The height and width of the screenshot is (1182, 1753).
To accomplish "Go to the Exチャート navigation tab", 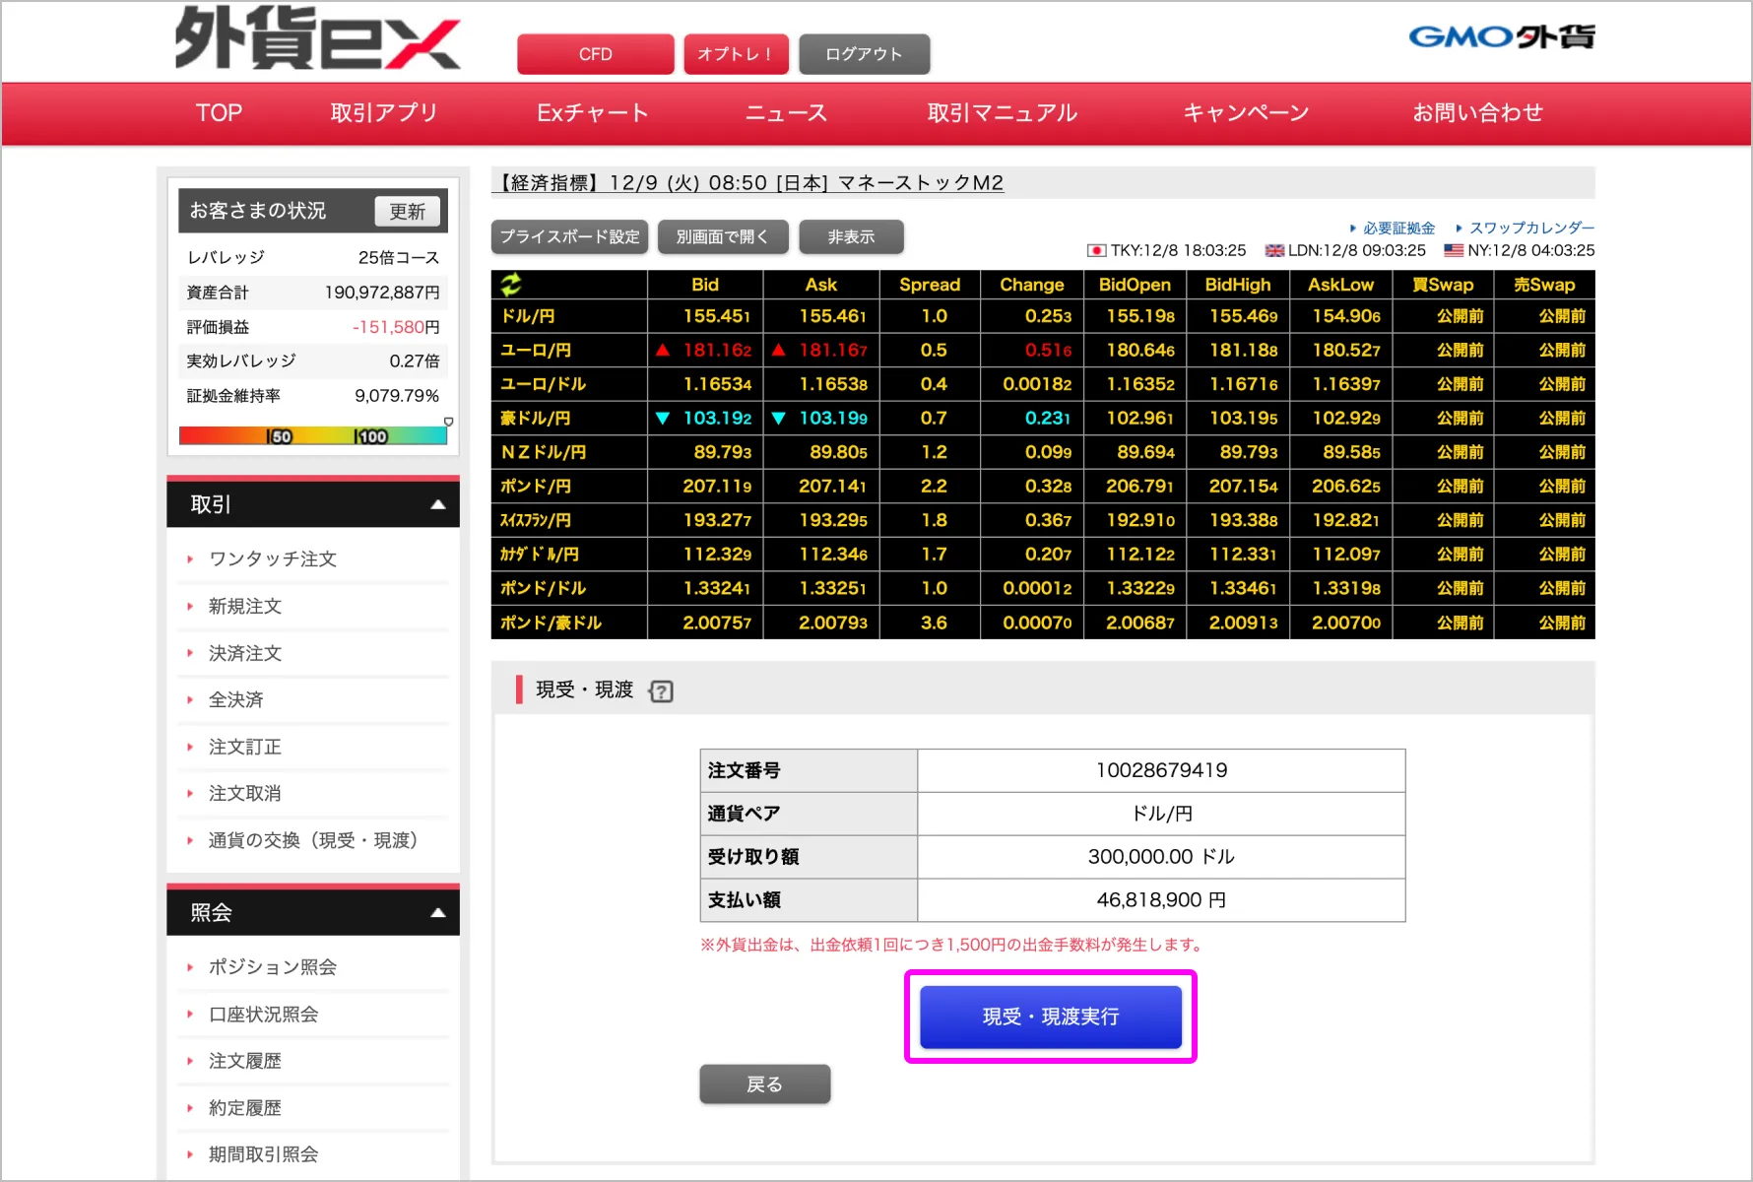I will click(x=592, y=113).
